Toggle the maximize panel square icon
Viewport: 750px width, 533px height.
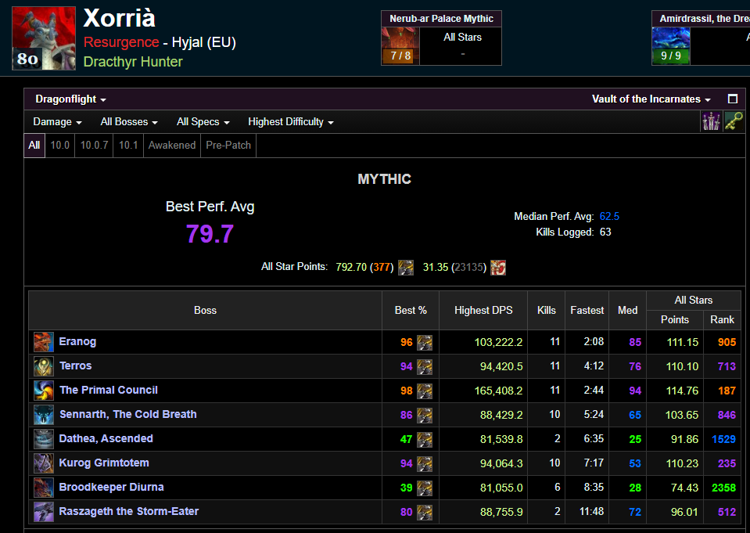tap(732, 99)
